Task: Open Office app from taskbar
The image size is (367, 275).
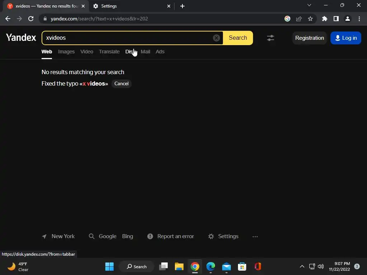Action: click(258, 266)
